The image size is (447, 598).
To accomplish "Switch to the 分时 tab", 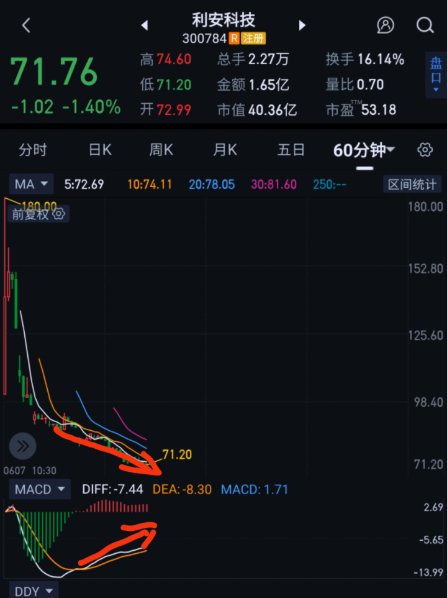I will (33, 150).
